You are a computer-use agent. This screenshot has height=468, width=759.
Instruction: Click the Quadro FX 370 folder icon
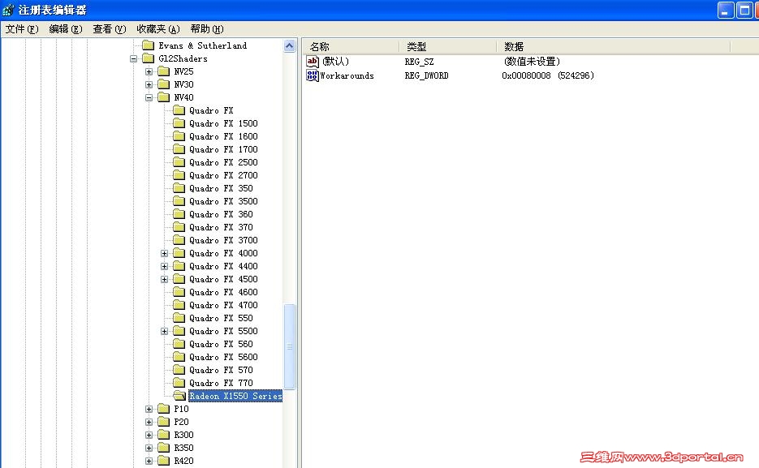pyautogui.click(x=179, y=227)
